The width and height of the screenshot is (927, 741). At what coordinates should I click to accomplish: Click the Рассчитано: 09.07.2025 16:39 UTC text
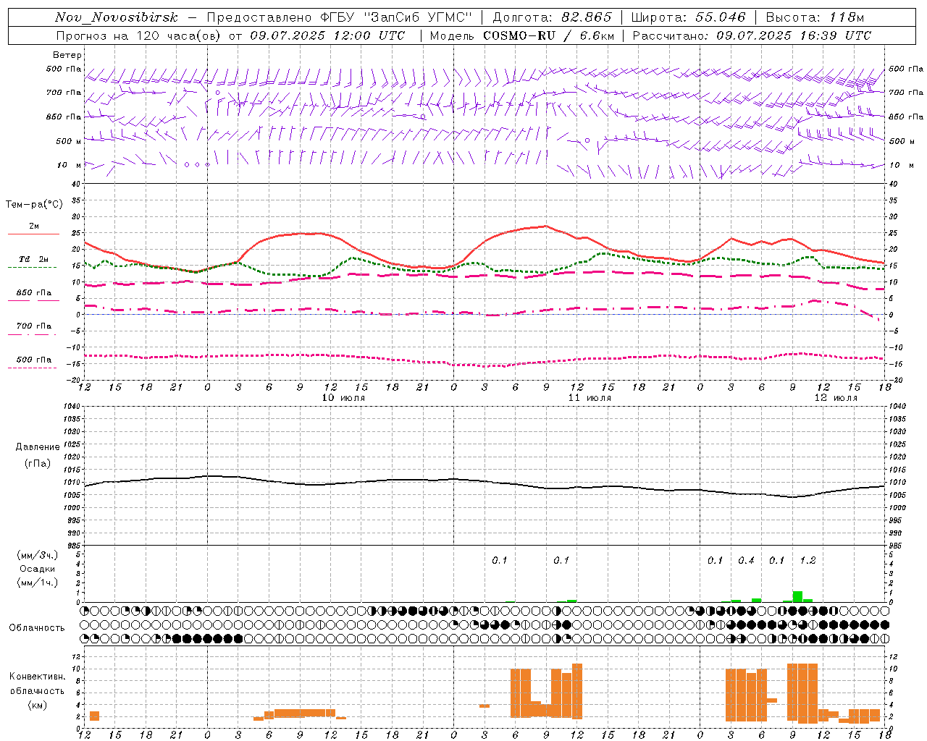752,35
